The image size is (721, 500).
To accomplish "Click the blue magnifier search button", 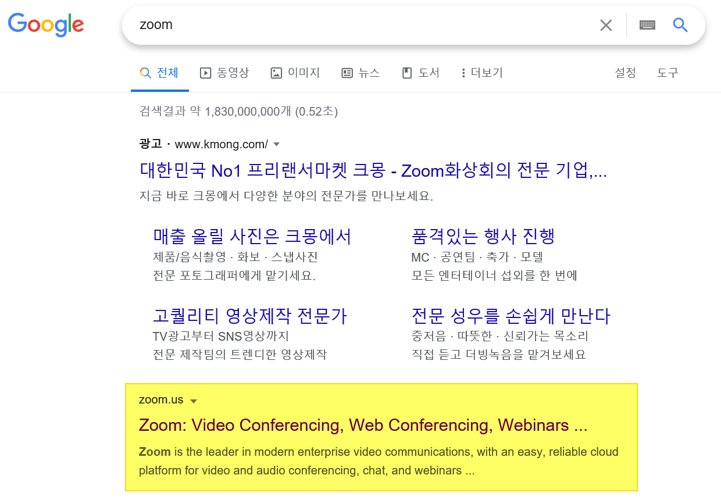I will pyautogui.click(x=680, y=25).
